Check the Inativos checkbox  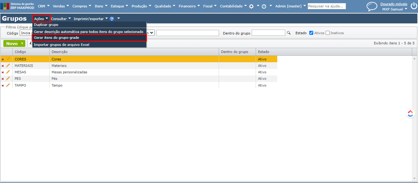[327, 33]
